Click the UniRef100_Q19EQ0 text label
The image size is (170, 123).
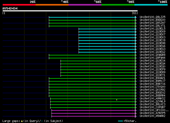152,66
